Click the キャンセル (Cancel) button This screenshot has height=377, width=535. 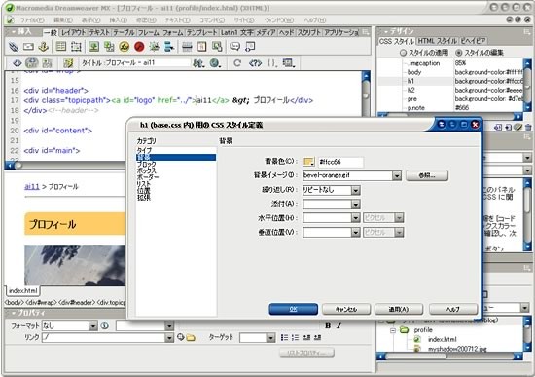(x=346, y=309)
